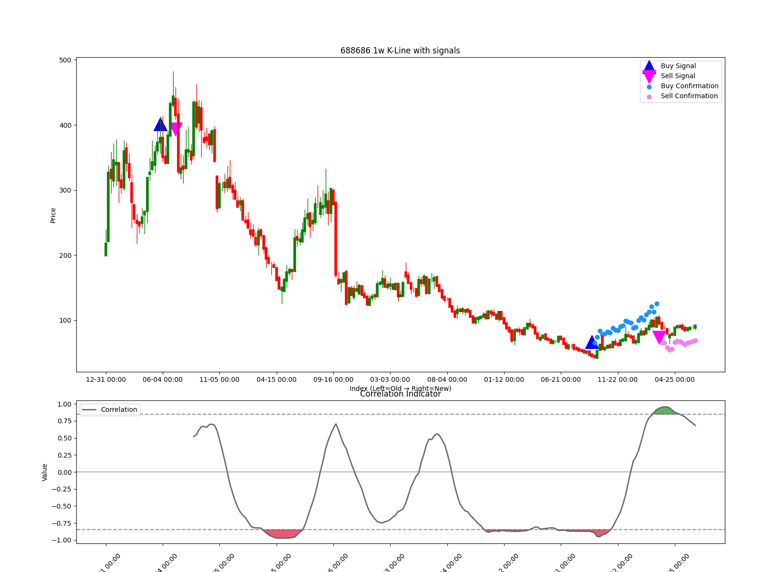763x572 pixels.
Task: Click the '12-31 00:00' date tick label
Action: [x=106, y=379]
